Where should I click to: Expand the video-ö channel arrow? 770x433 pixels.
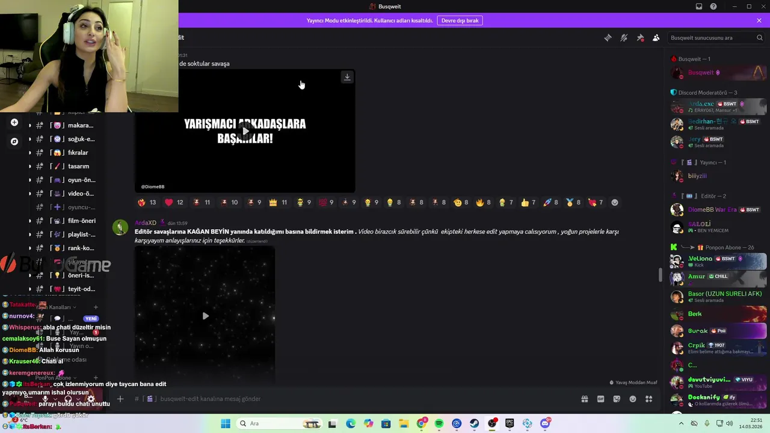point(30,194)
